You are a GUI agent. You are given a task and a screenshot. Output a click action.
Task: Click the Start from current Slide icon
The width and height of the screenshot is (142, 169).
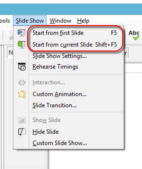pyautogui.click(x=22, y=45)
